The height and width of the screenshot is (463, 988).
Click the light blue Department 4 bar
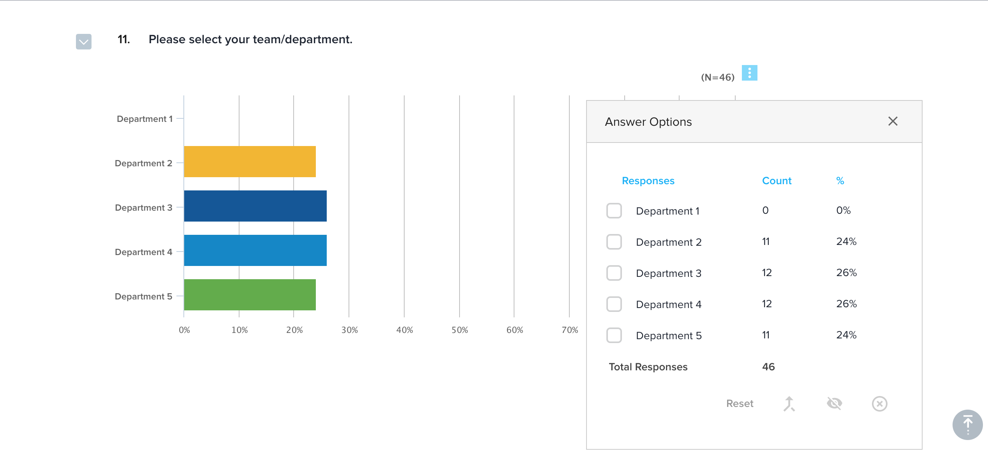pos(255,250)
